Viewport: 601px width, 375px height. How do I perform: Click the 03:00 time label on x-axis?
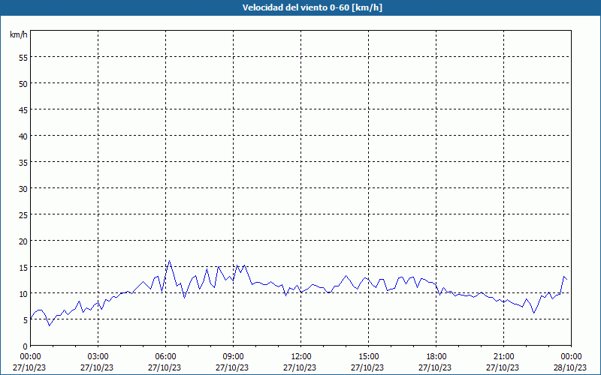tap(98, 357)
